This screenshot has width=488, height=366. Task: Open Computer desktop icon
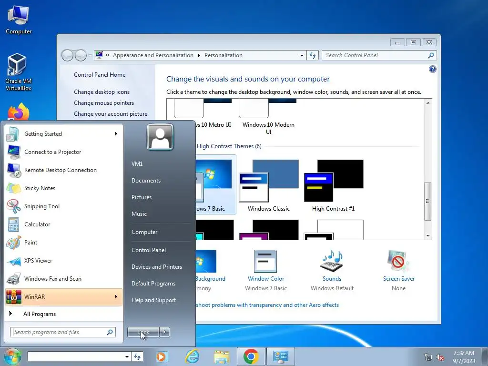(19, 19)
